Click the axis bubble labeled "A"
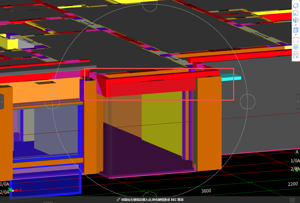300x203 pixels. (297, 152)
